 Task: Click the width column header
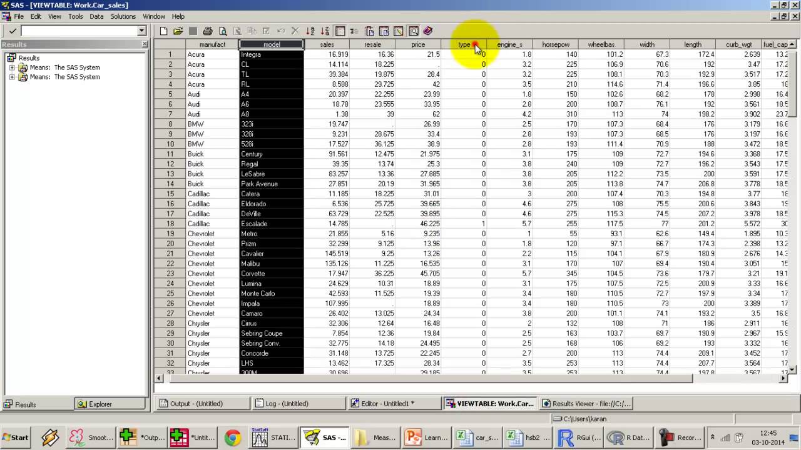click(x=647, y=44)
